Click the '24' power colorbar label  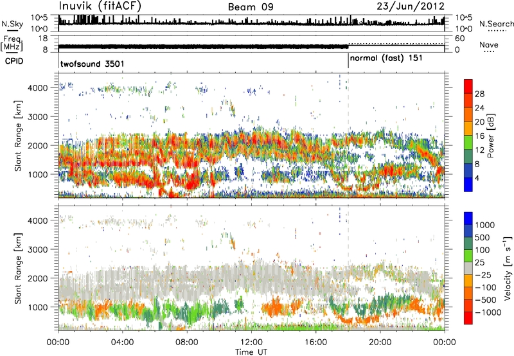coord(479,108)
